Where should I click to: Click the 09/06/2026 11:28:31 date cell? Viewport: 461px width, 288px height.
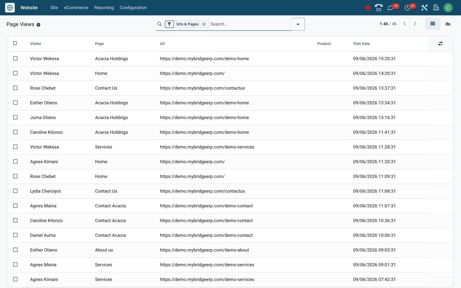[374, 147]
